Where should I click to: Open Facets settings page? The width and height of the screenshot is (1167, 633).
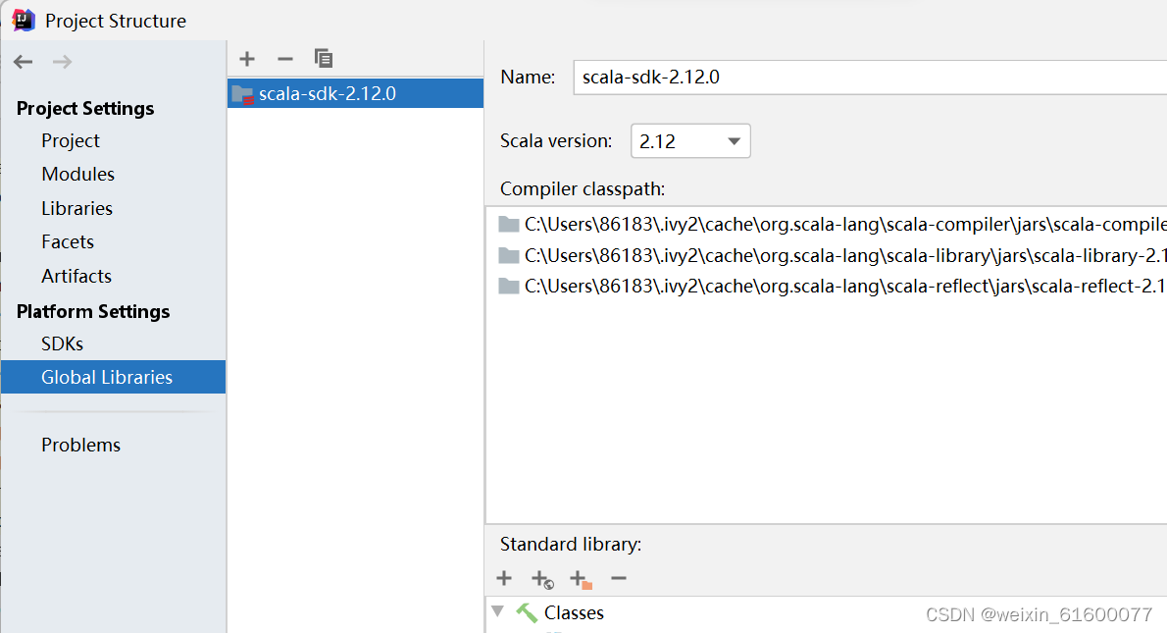(x=68, y=242)
